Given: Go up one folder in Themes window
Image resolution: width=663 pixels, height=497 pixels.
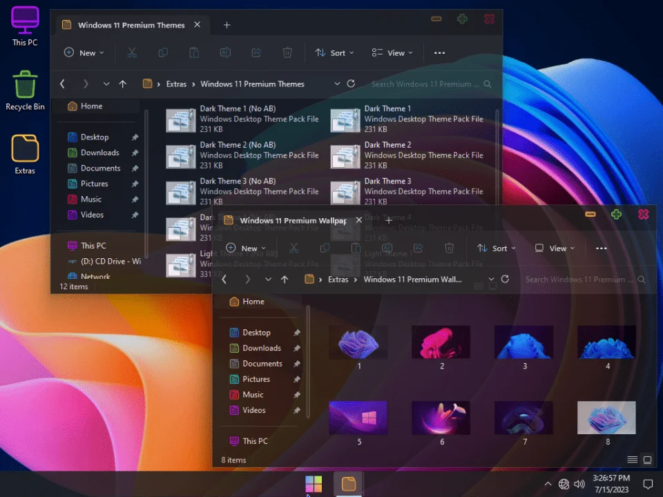Looking at the screenshot, I should [123, 84].
